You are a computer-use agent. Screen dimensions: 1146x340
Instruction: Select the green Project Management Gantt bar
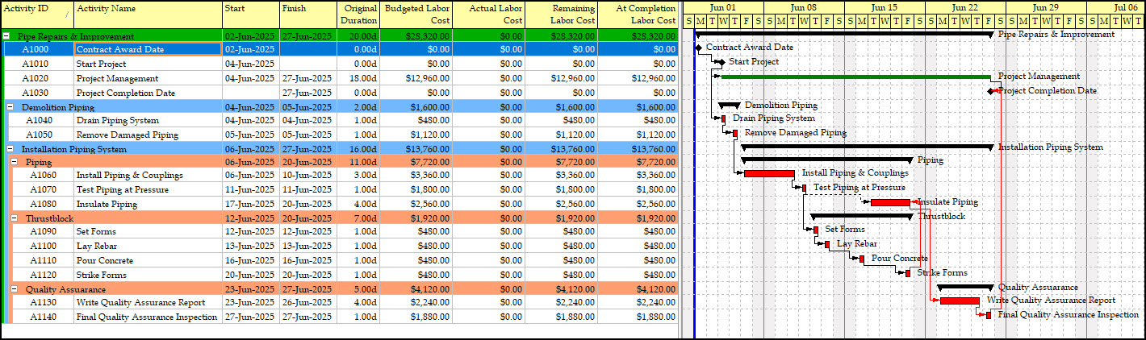[855, 77]
